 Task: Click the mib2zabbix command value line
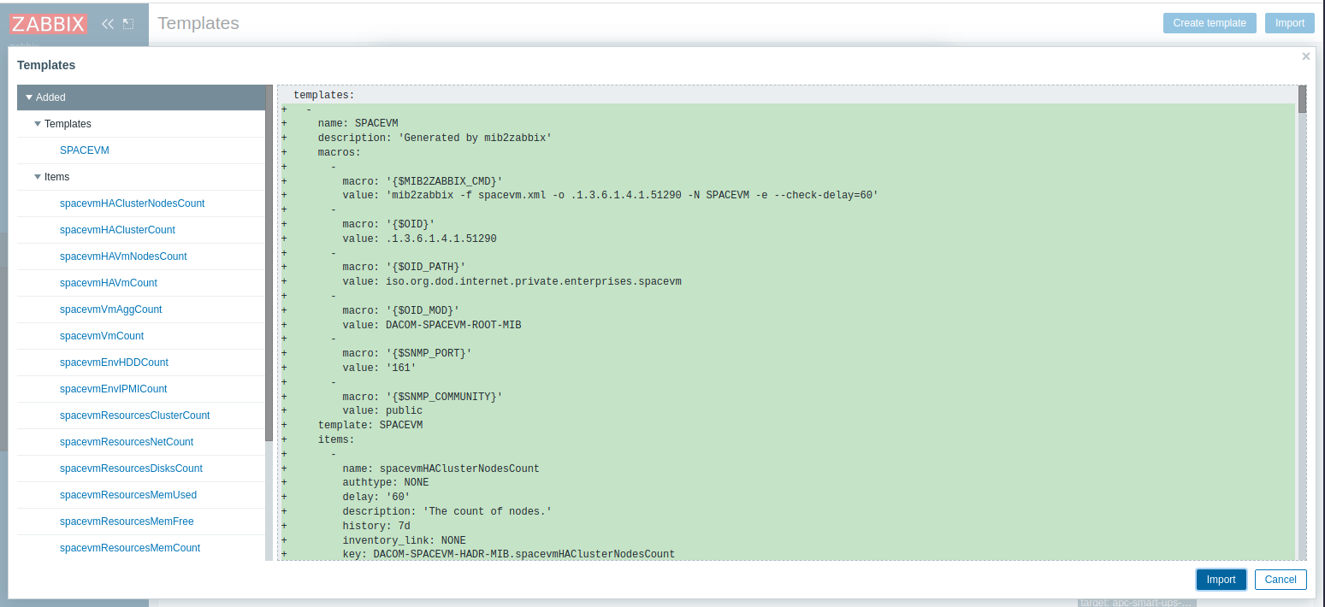pyautogui.click(x=610, y=196)
